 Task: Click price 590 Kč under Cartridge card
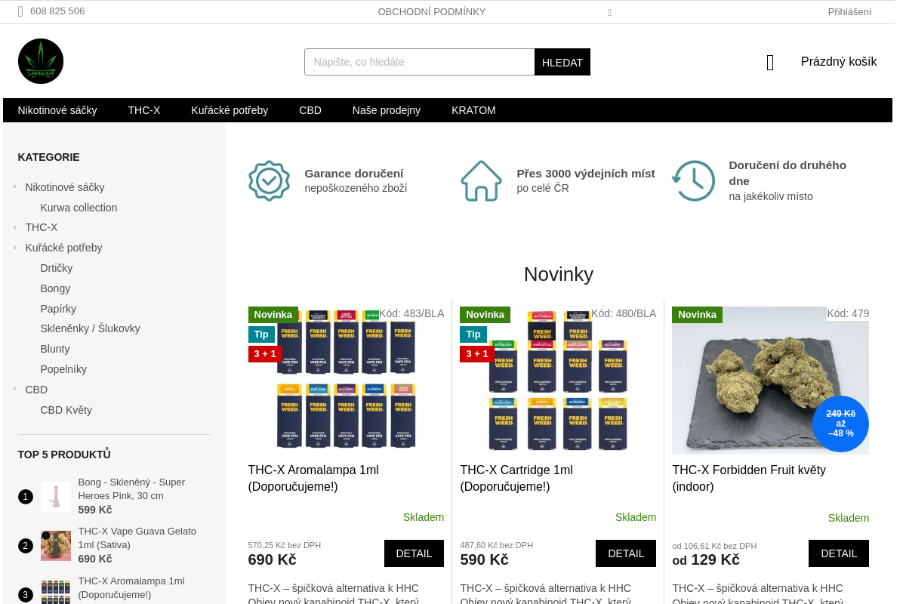click(484, 559)
